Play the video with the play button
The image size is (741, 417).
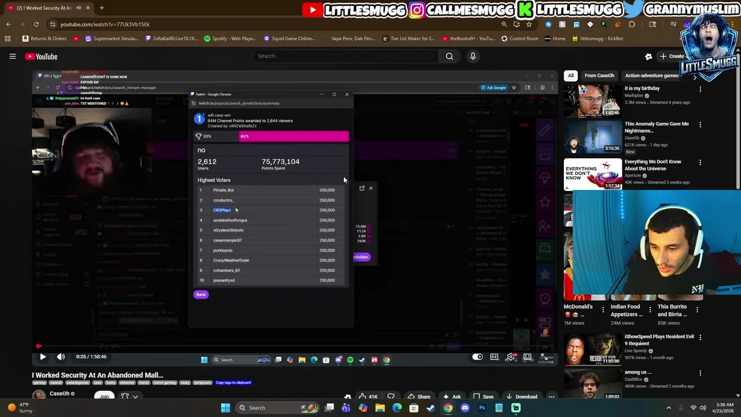click(42, 357)
